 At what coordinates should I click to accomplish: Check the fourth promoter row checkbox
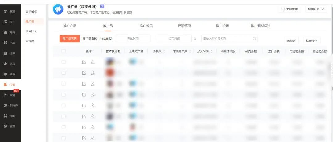pyautogui.click(x=64, y=94)
